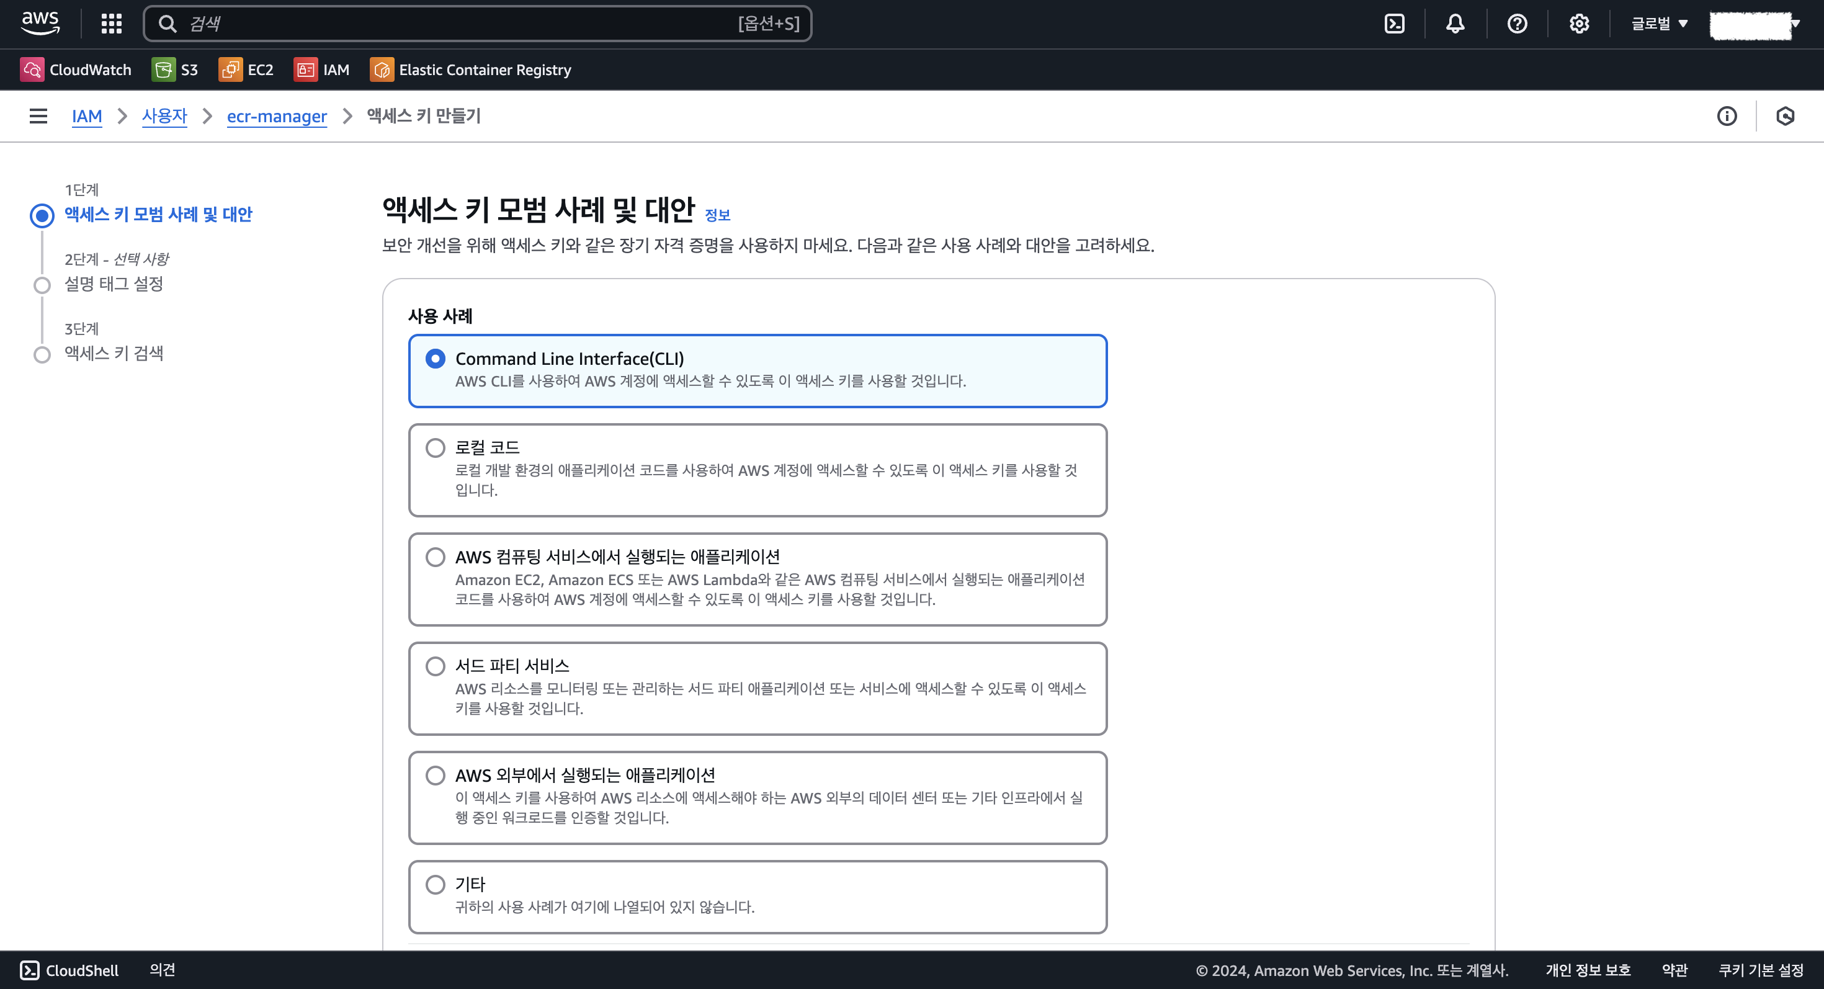Open the ecr-manager breadcrumb link
This screenshot has width=1824, height=989.
pyautogui.click(x=277, y=116)
